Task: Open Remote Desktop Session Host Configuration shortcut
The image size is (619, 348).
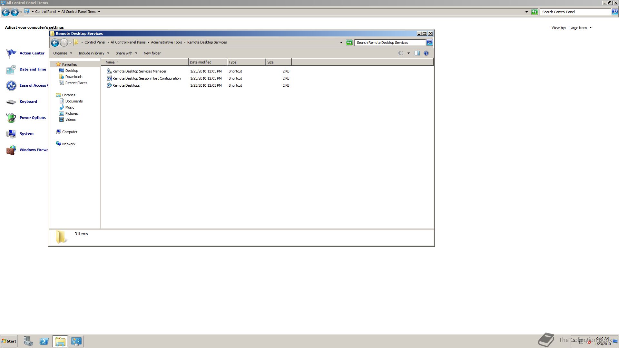Action: pyautogui.click(x=143, y=78)
